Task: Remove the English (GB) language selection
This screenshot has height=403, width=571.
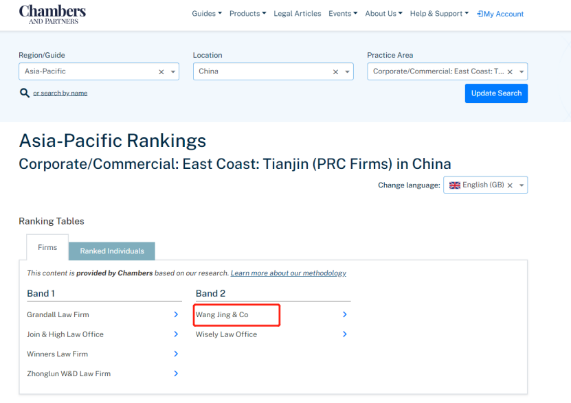Action: pyautogui.click(x=510, y=185)
